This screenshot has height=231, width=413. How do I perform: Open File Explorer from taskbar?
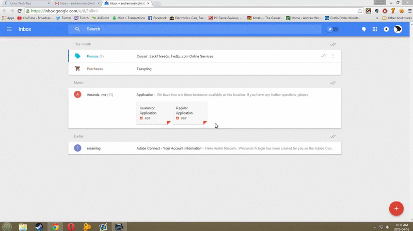23,226
